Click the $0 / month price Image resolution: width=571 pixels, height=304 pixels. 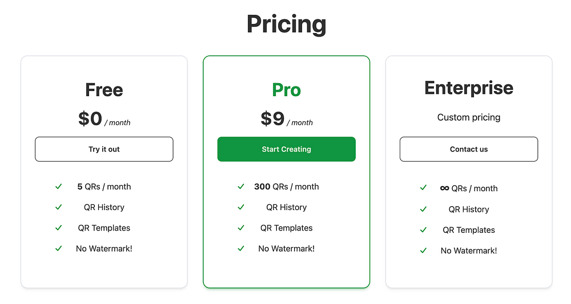[104, 119]
